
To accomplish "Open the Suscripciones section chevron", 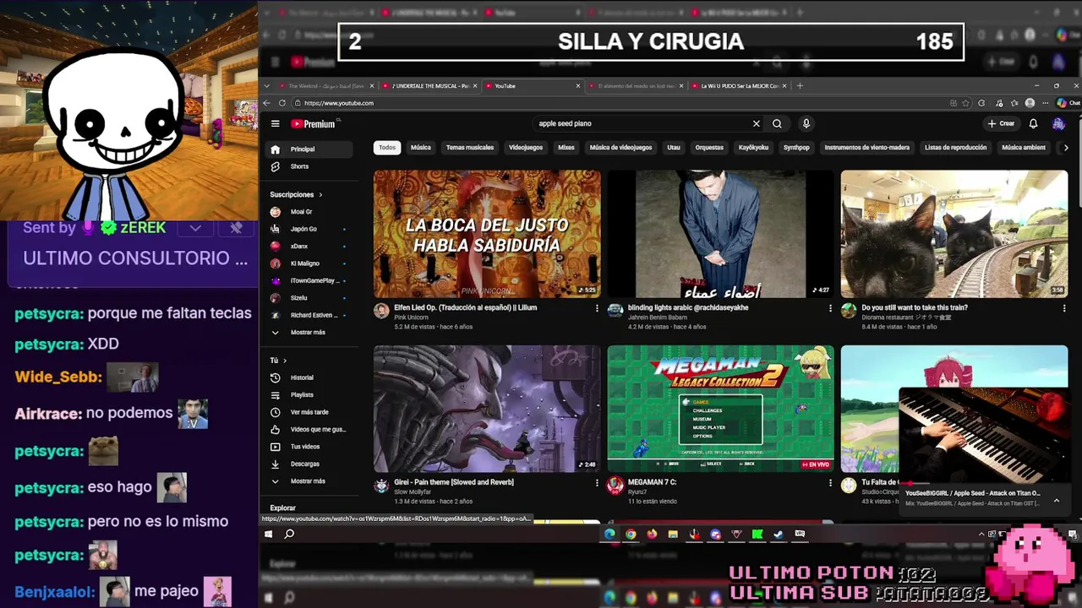I will pos(320,194).
